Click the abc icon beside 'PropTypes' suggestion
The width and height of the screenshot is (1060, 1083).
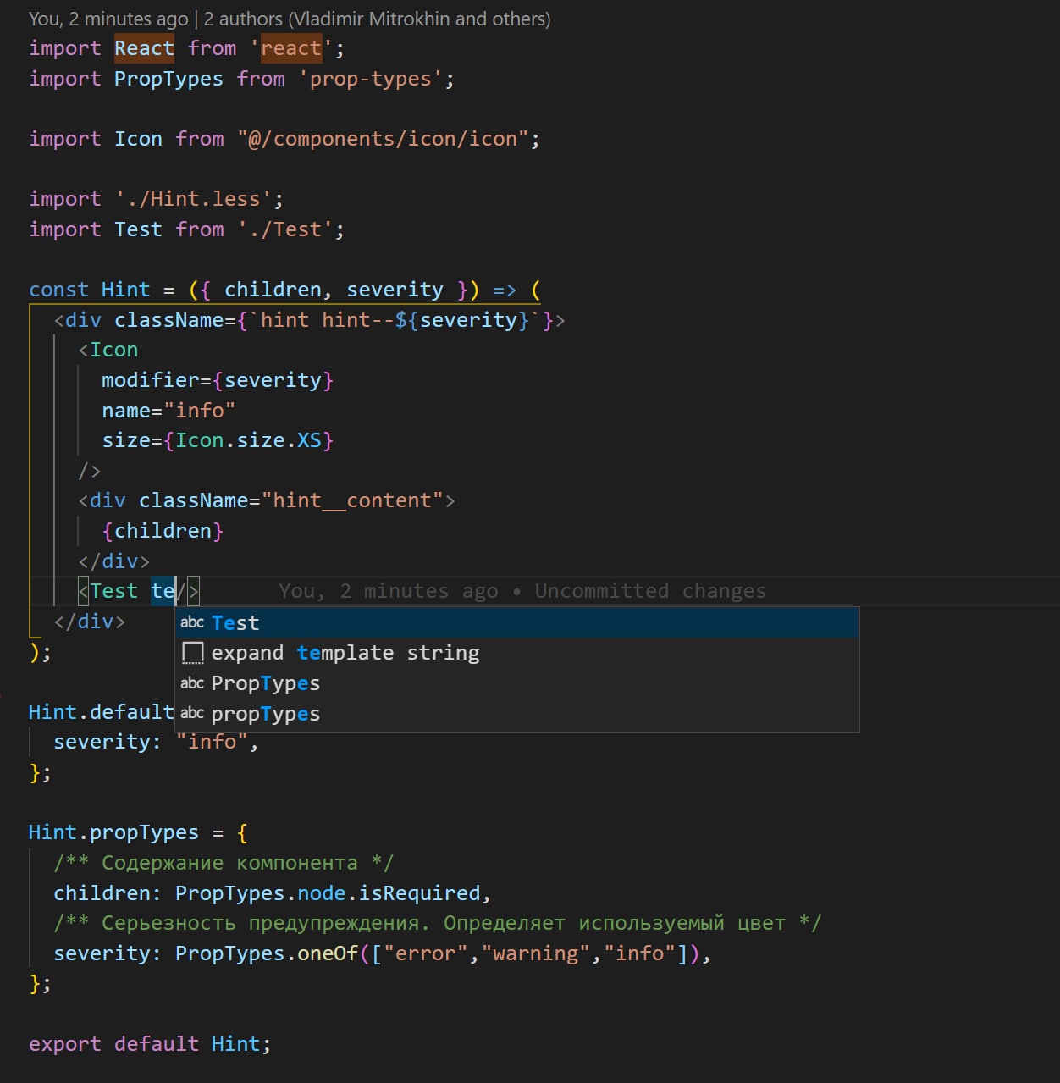tap(192, 683)
